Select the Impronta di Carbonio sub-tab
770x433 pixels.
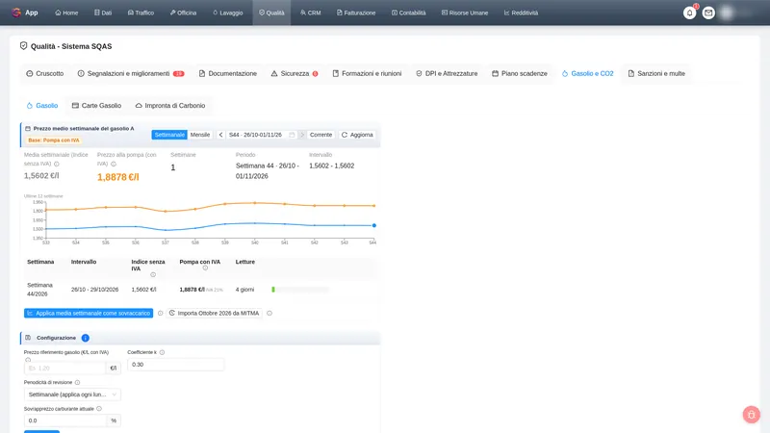pos(170,106)
